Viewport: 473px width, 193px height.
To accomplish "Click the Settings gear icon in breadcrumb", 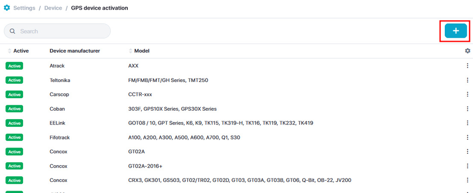I will point(7,8).
